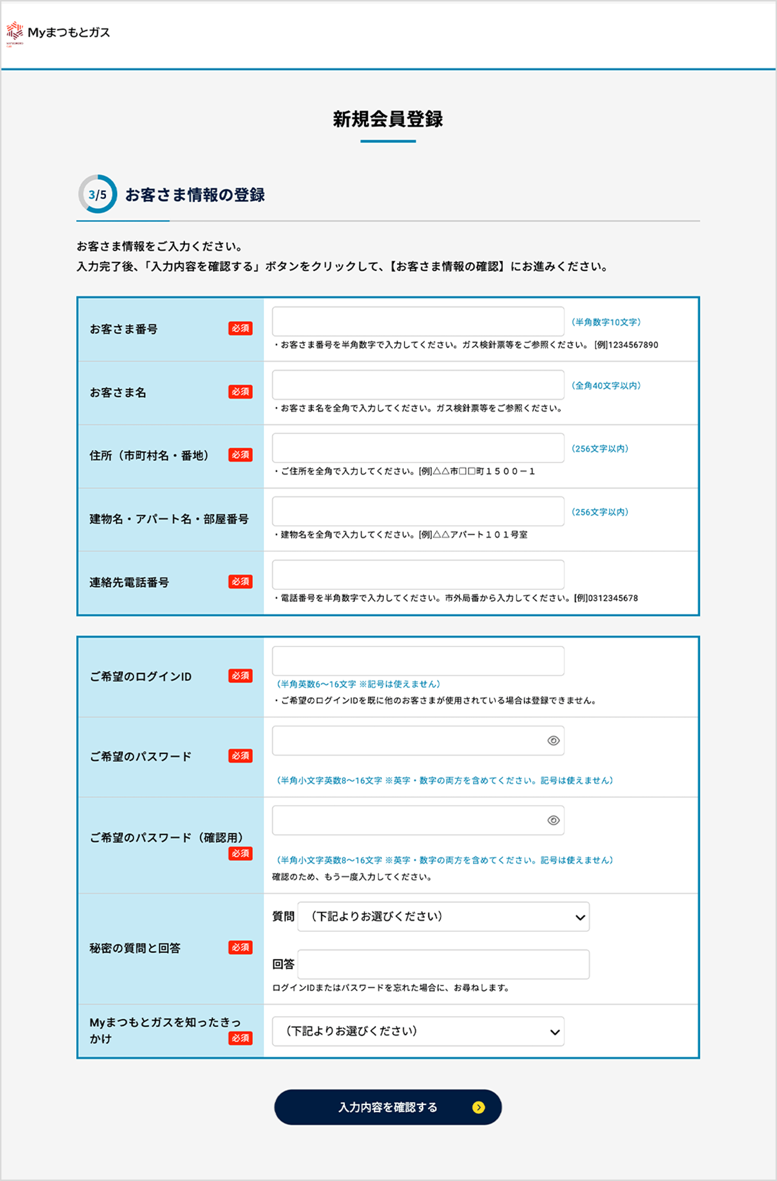The width and height of the screenshot is (777, 1181).
Task: Click the secret question 回答 answer field
Action: click(x=443, y=964)
